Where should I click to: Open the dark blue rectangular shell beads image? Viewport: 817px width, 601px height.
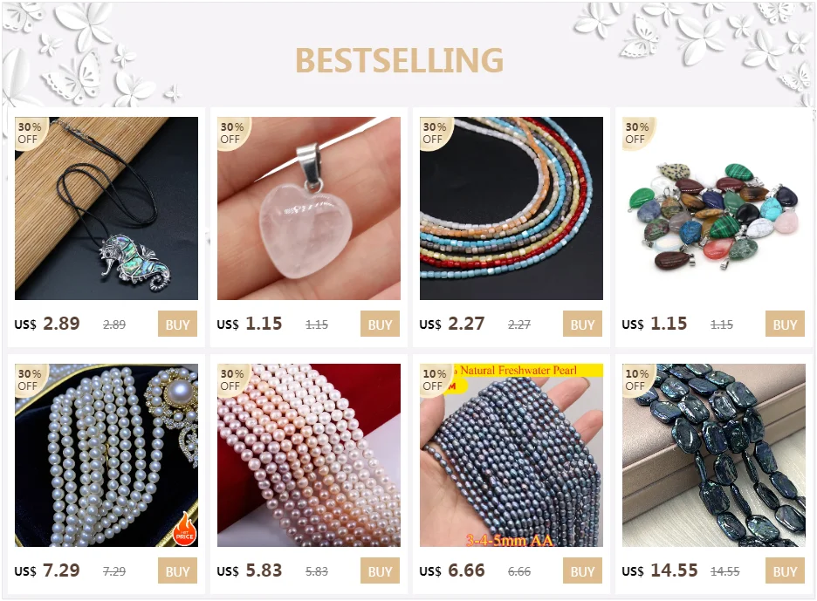point(714,455)
